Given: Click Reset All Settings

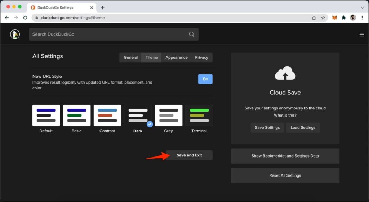Looking at the screenshot, I should 285,175.
